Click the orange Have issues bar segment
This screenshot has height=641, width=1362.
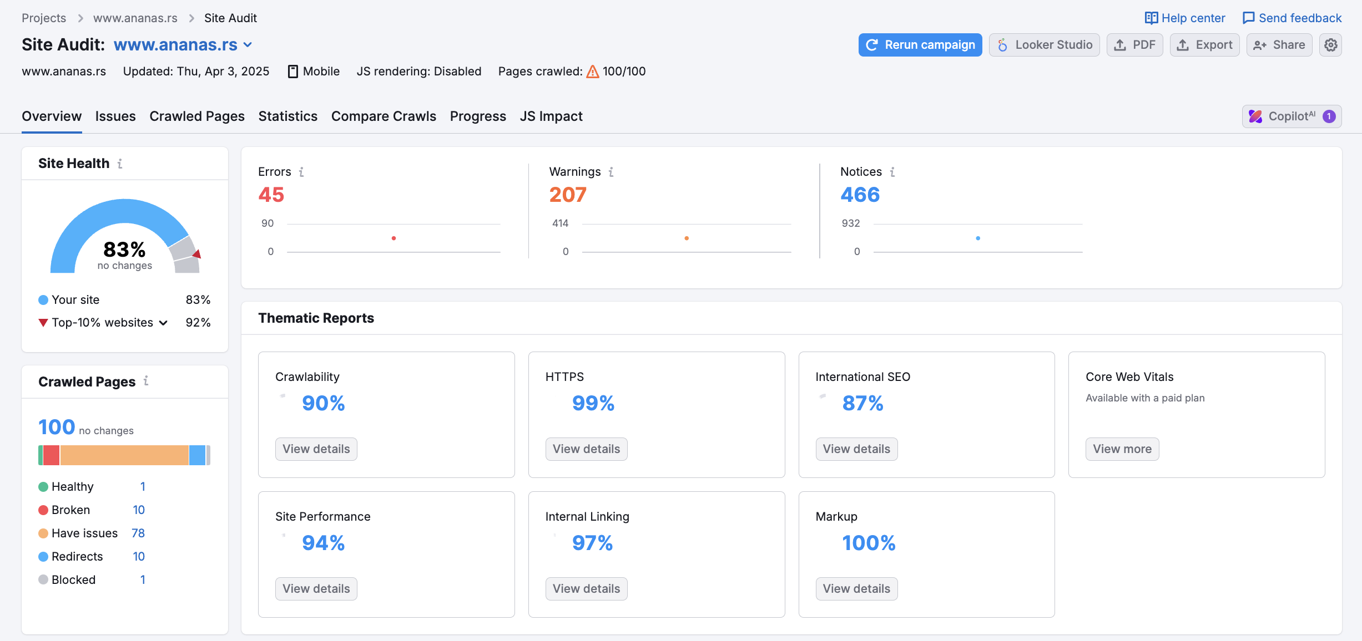pyautogui.click(x=124, y=455)
